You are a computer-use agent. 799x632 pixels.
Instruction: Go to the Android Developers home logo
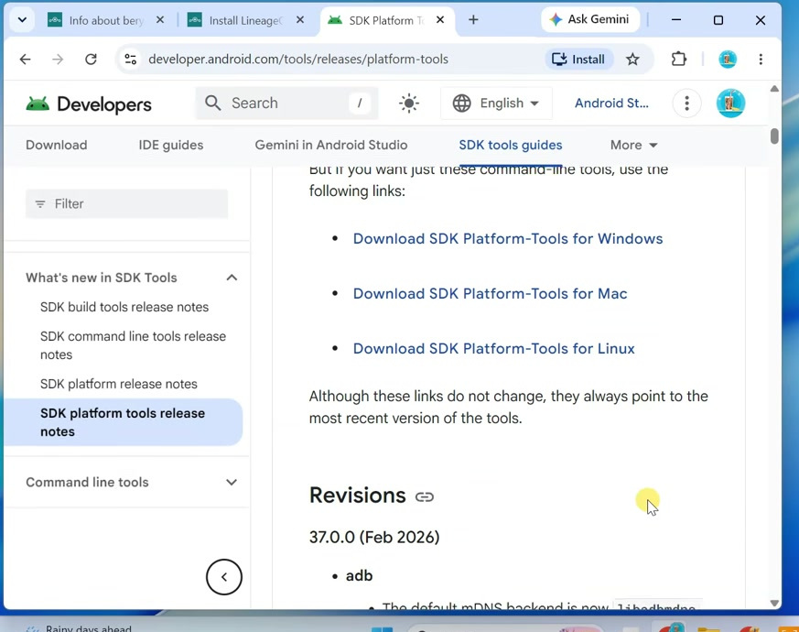[x=89, y=104]
